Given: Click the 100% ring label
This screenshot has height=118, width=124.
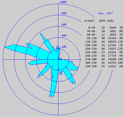Looking at the screenshot, I should tap(63, 2).
